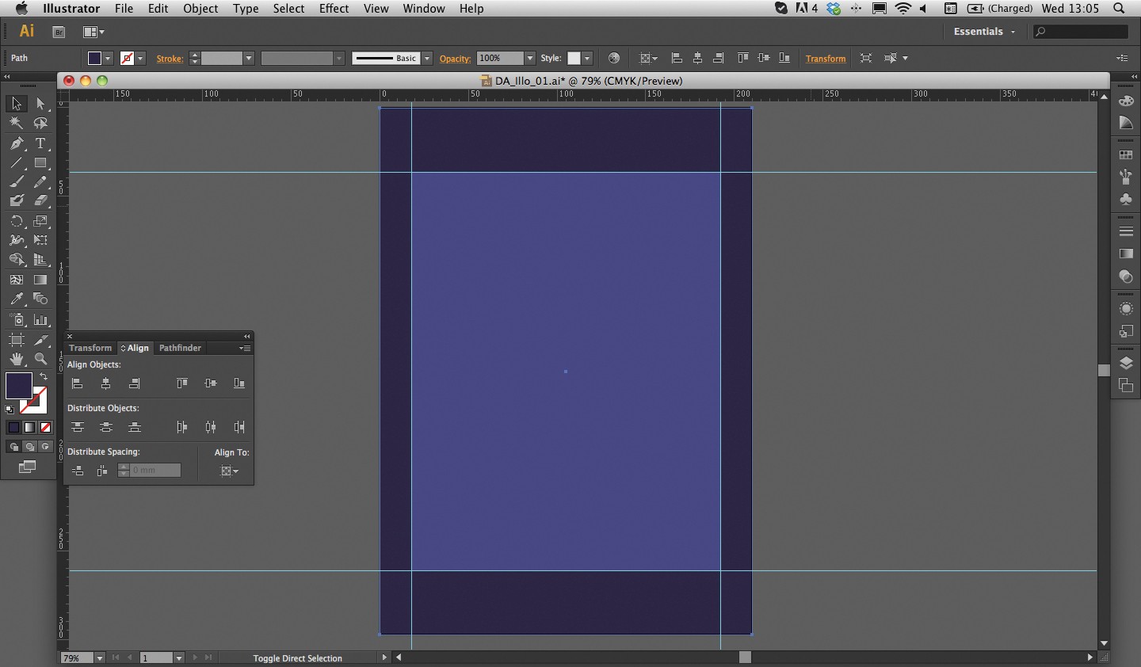The height and width of the screenshot is (667, 1141).
Task: Open the Opacity value dropdown
Action: pos(529,58)
